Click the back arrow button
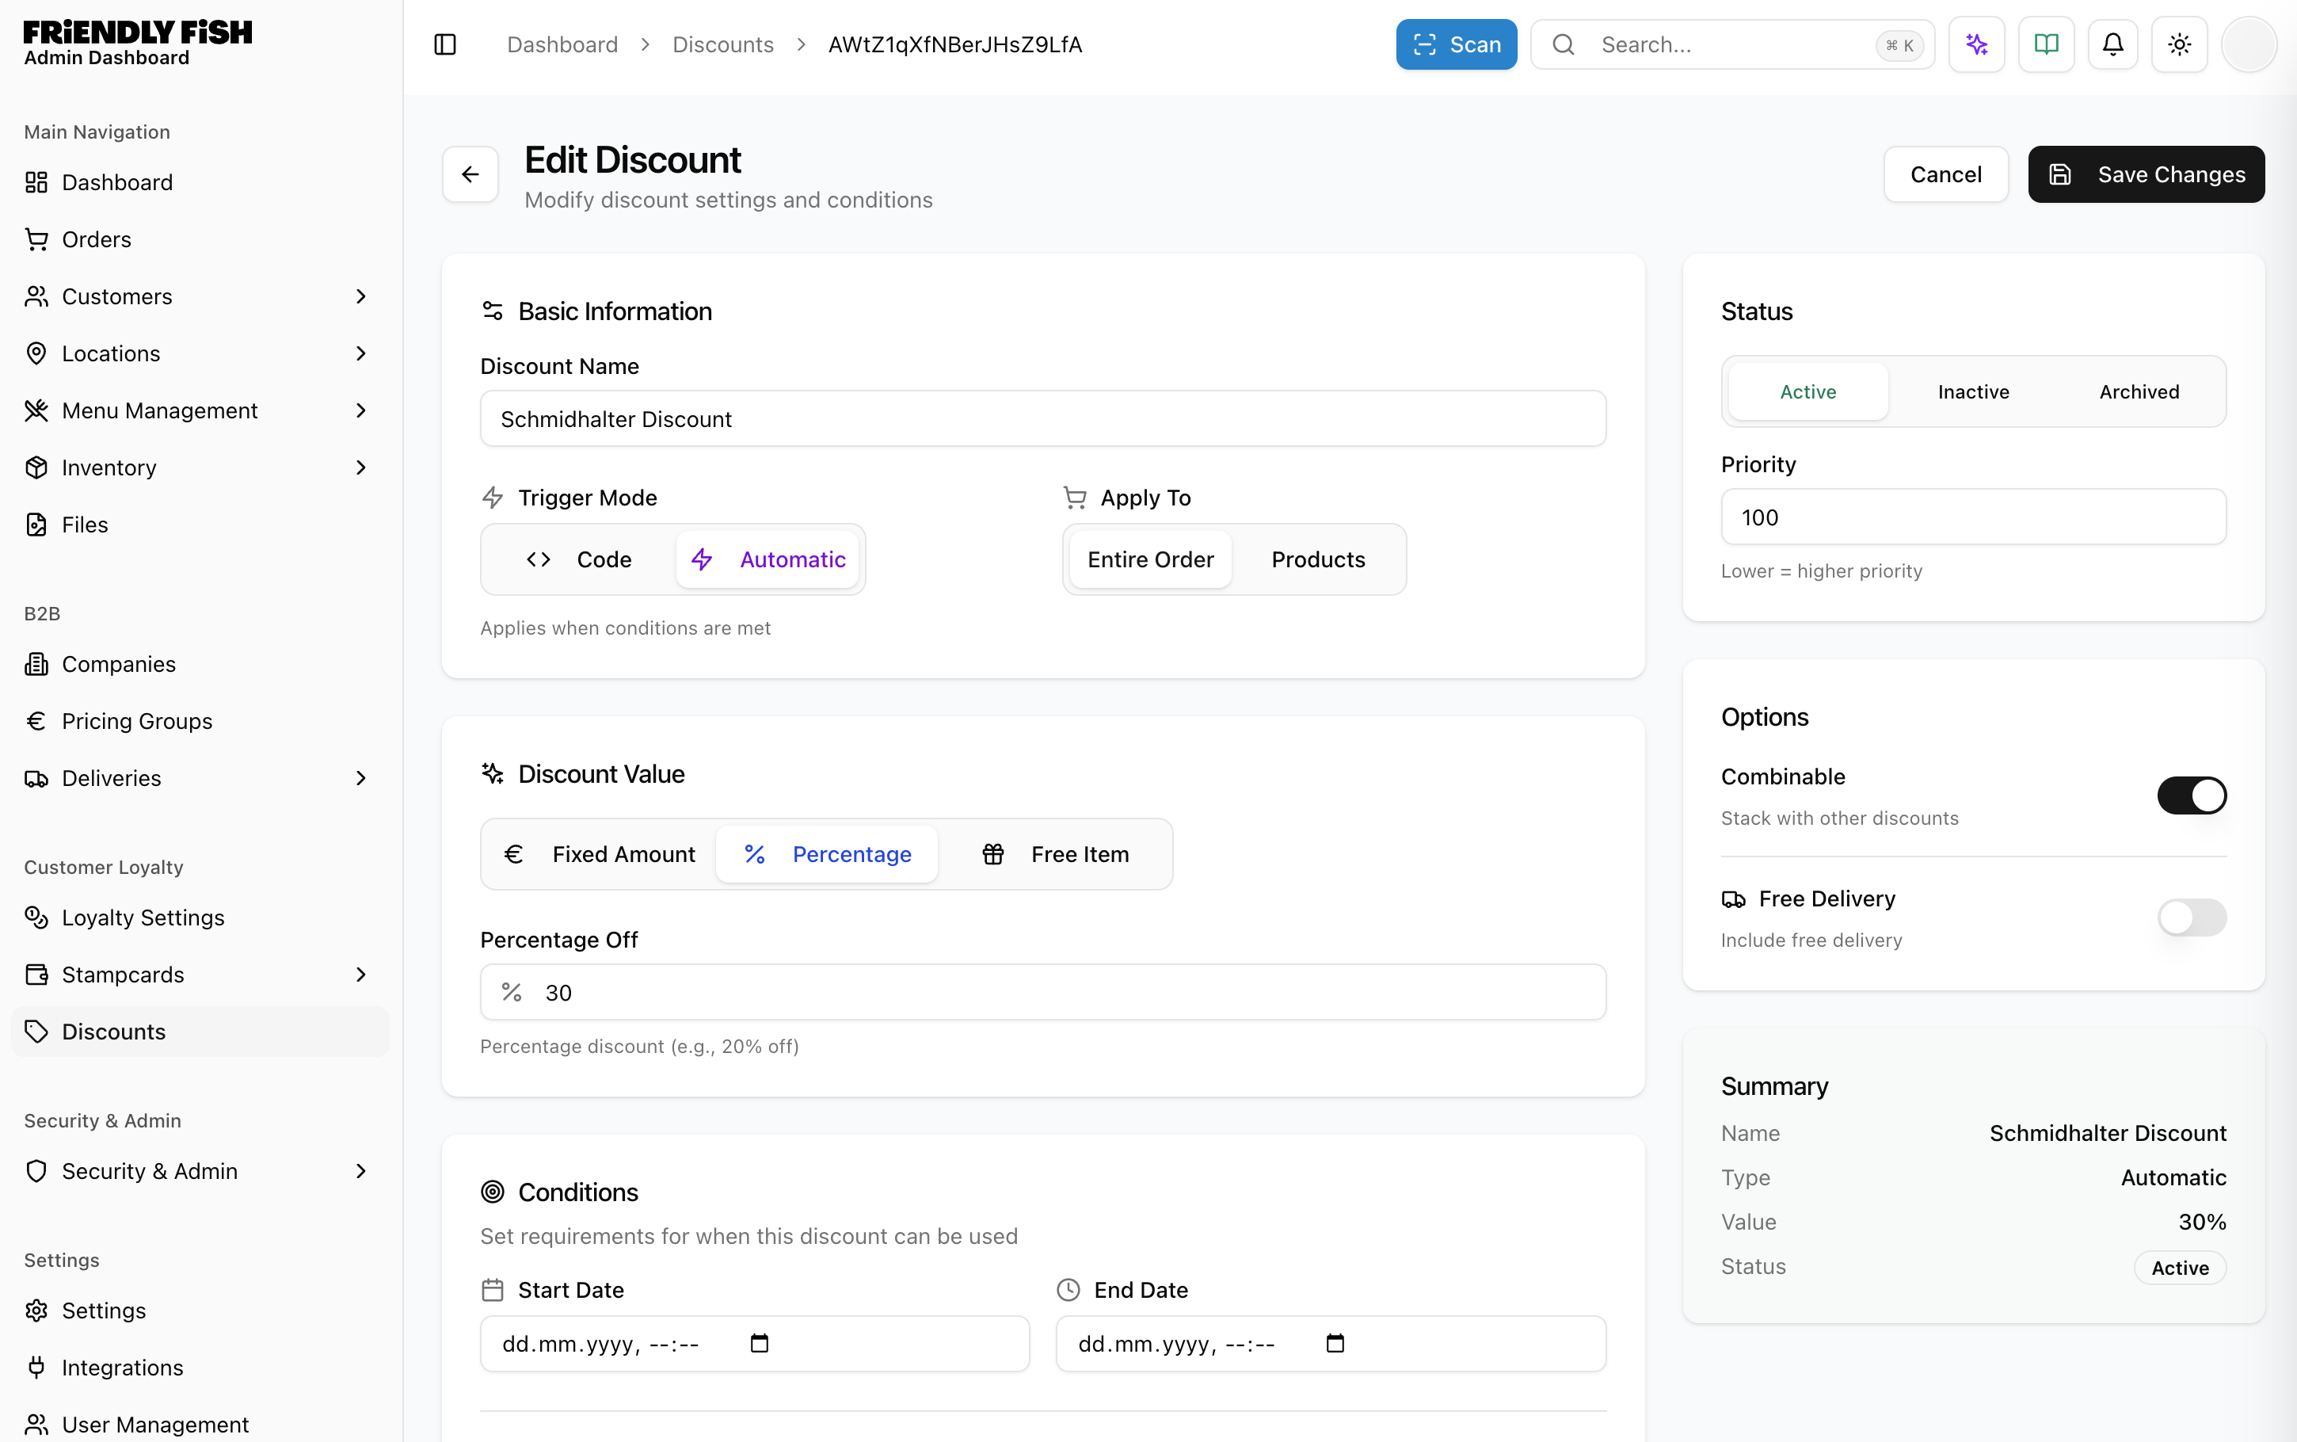This screenshot has width=2297, height=1442. [x=470, y=174]
